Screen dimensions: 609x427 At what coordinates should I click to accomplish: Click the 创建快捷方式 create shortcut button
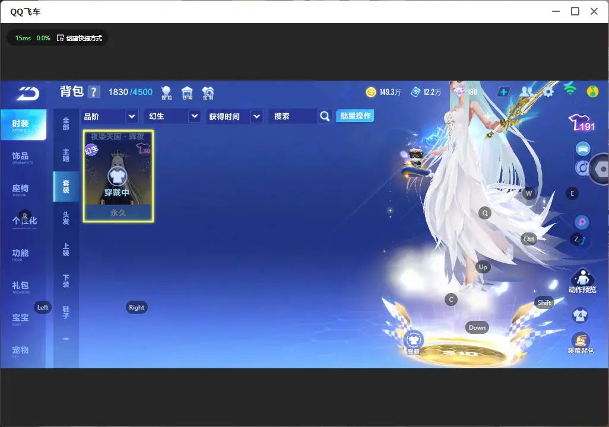pos(79,38)
